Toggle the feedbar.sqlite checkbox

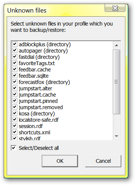tap(15, 75)
